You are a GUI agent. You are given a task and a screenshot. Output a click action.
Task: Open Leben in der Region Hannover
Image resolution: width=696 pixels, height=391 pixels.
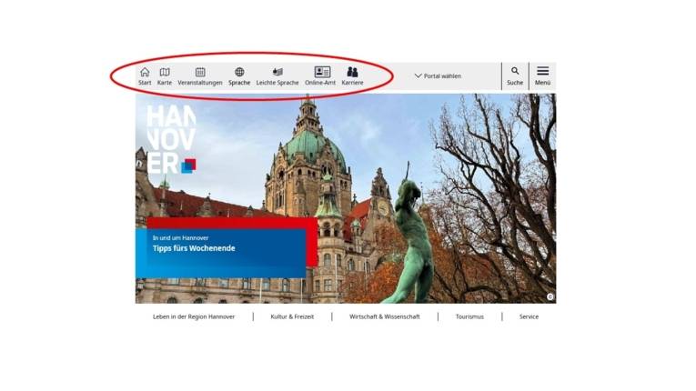194,316
